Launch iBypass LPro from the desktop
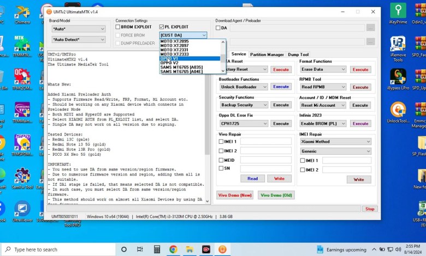426x256 pixels. 398,80
